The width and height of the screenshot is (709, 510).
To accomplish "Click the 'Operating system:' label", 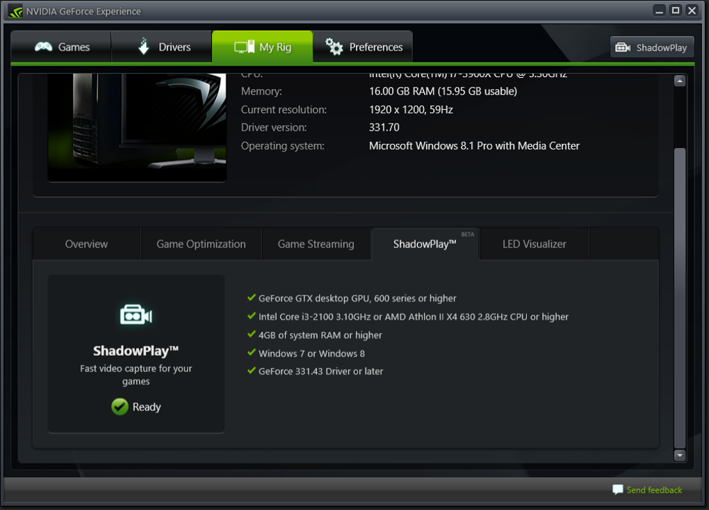I will (x=283, y=146).
